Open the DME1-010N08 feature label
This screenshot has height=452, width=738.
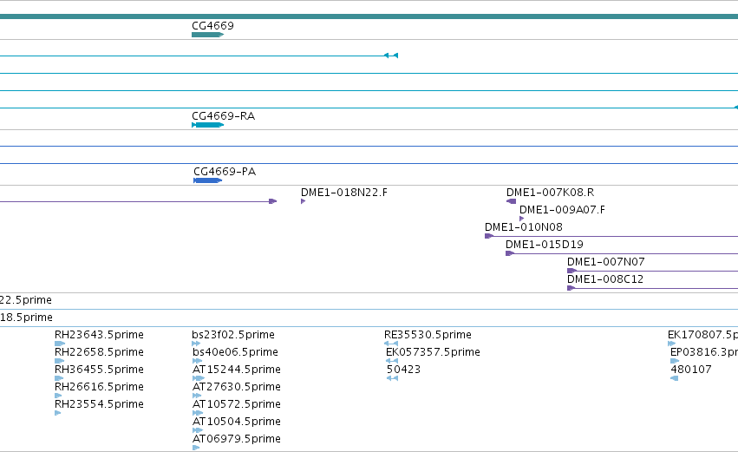pyautogui.click(x=524, y=227)
